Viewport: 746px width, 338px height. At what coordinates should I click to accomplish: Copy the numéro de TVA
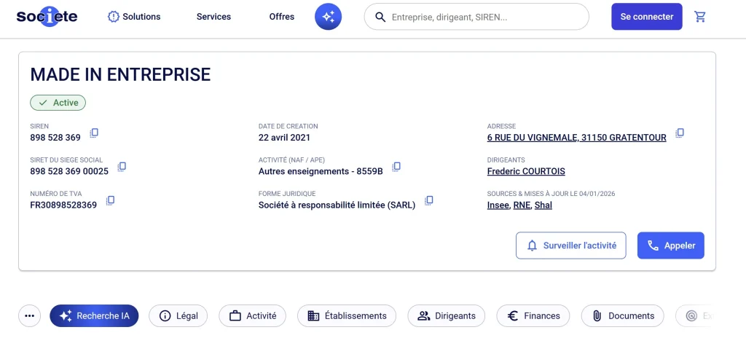tap(111, 200)
